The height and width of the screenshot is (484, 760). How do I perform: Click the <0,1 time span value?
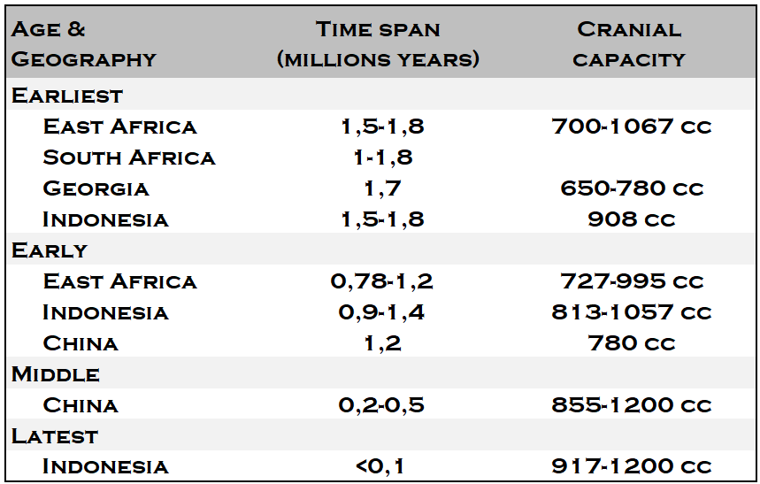point(381,466)
